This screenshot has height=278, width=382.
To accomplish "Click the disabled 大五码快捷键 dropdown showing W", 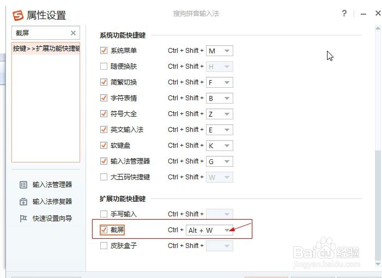I will coord(220,177).
